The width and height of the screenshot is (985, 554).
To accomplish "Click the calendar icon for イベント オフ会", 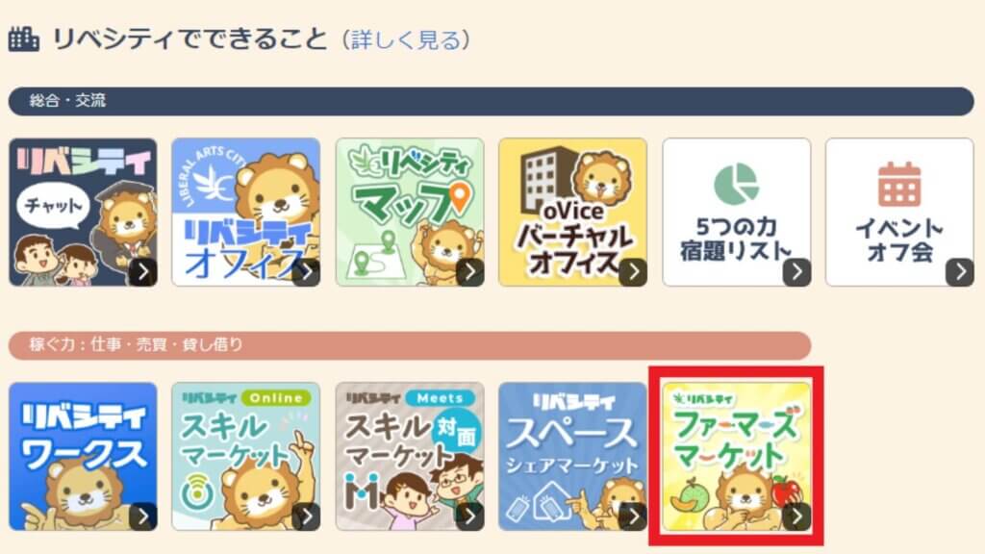I will [899, 184].
